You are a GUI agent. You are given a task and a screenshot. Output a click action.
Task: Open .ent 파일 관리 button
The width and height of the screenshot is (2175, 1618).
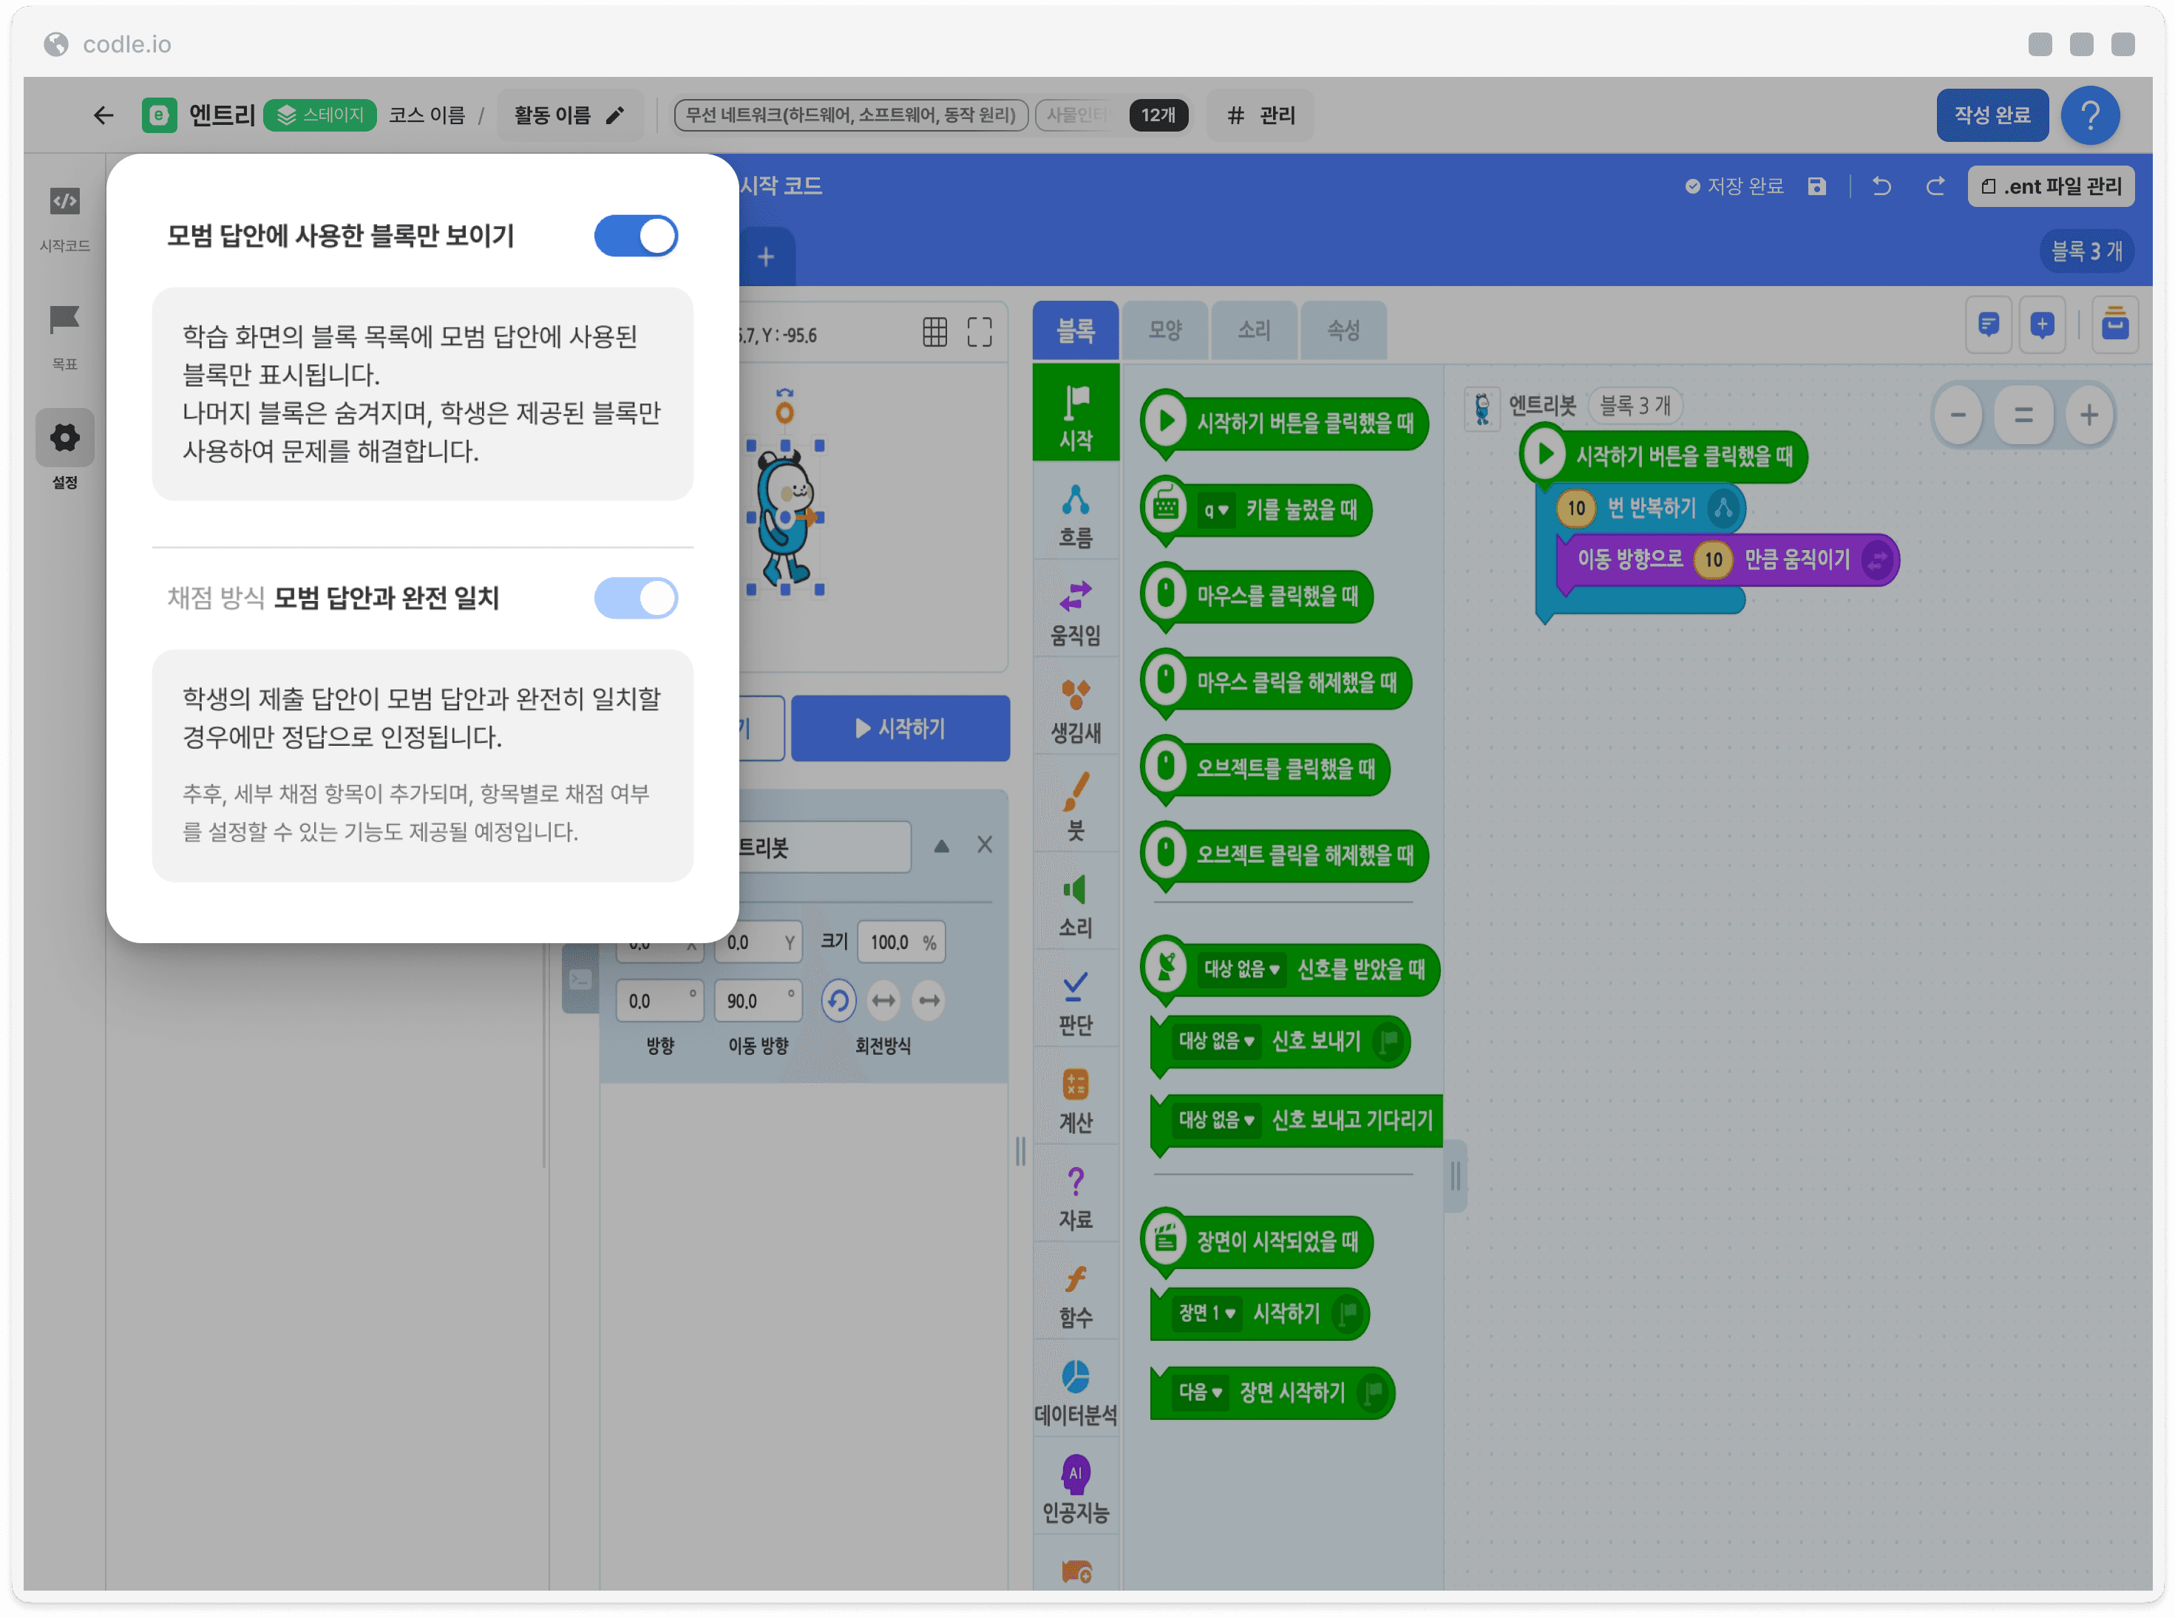[2051, 186]
